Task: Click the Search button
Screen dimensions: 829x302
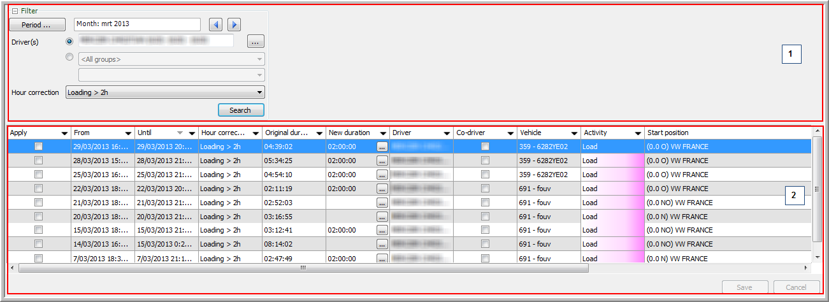Action: [x=240, y=110]
